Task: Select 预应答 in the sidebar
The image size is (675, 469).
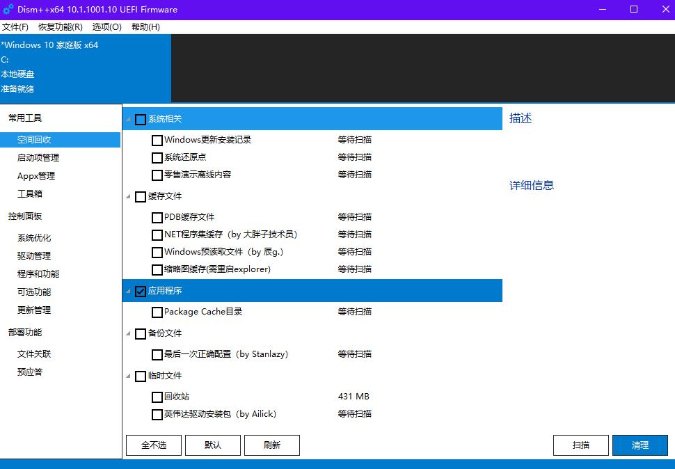Action: 30,372
